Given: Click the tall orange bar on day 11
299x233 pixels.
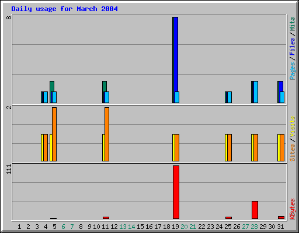Looking at the screenshot, I should coord(107,134).
